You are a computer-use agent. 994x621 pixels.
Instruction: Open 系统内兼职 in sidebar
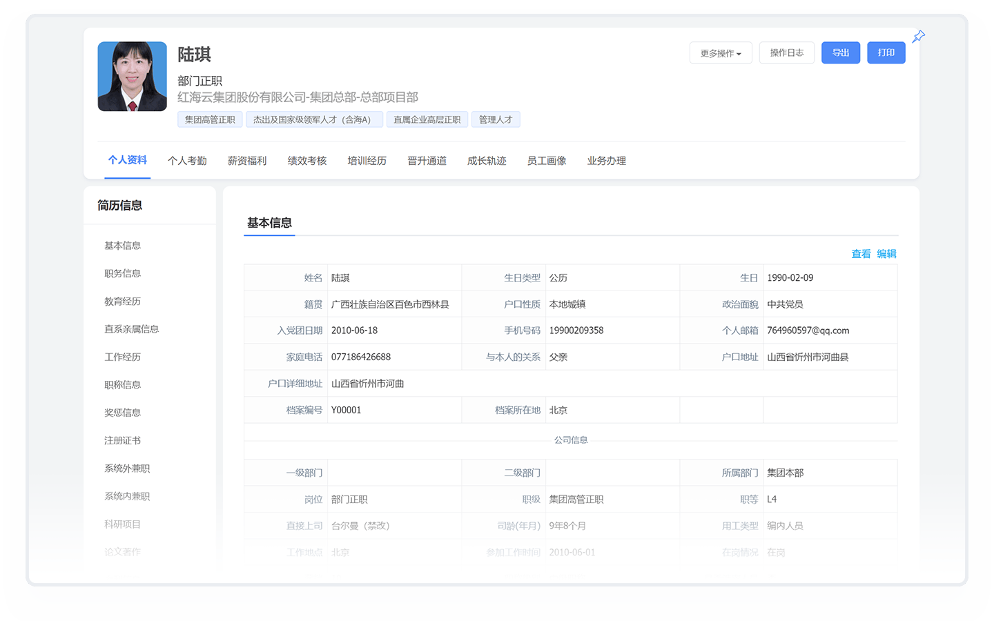127,496
